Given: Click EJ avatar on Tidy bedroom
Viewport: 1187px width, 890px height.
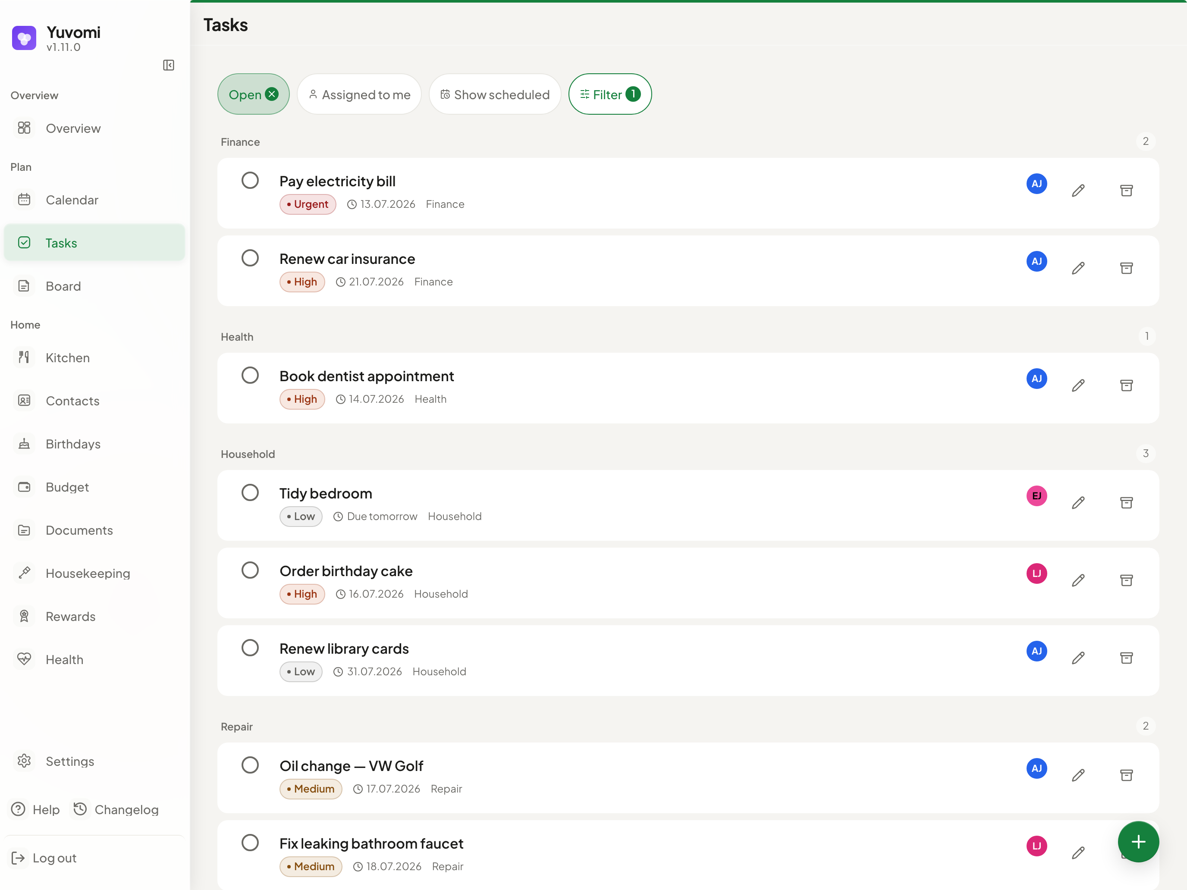Looking at the screenshot, I should click(x=1037, y=496).
